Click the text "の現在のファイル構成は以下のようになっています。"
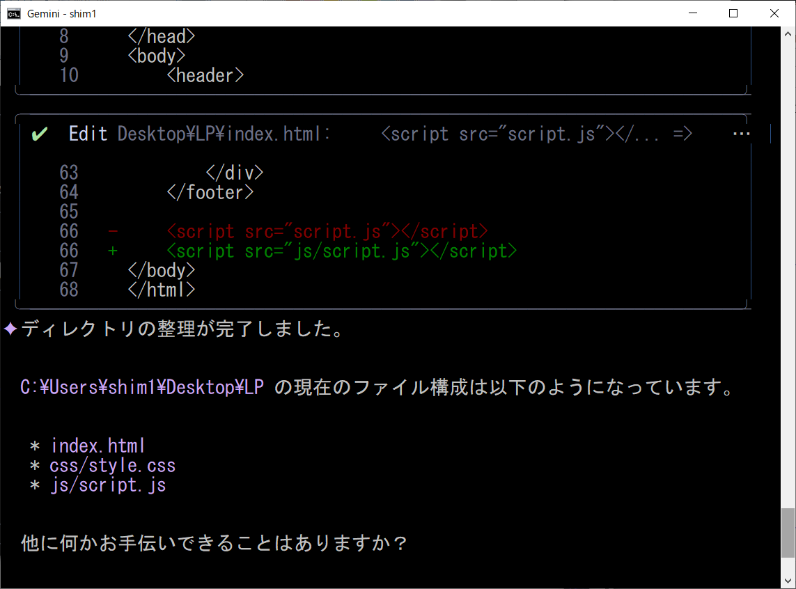Image resolution: width=796 pixels, height=589 pixels. pyautogui.click(x=504, y=388)
